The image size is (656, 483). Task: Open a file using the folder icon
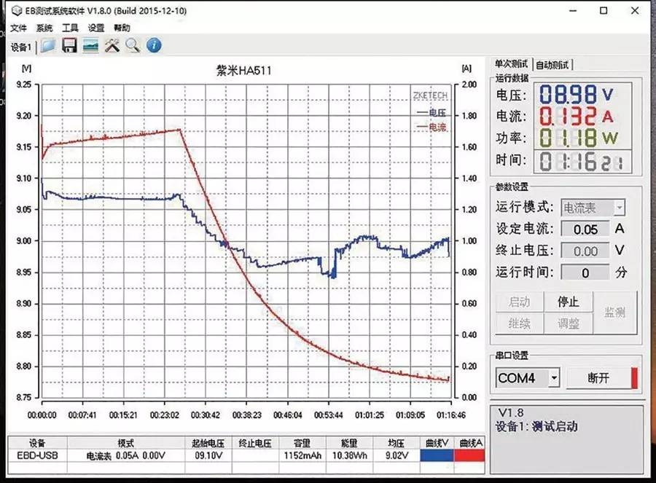(47, 45)
